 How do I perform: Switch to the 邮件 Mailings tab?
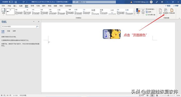pos(44,6)
